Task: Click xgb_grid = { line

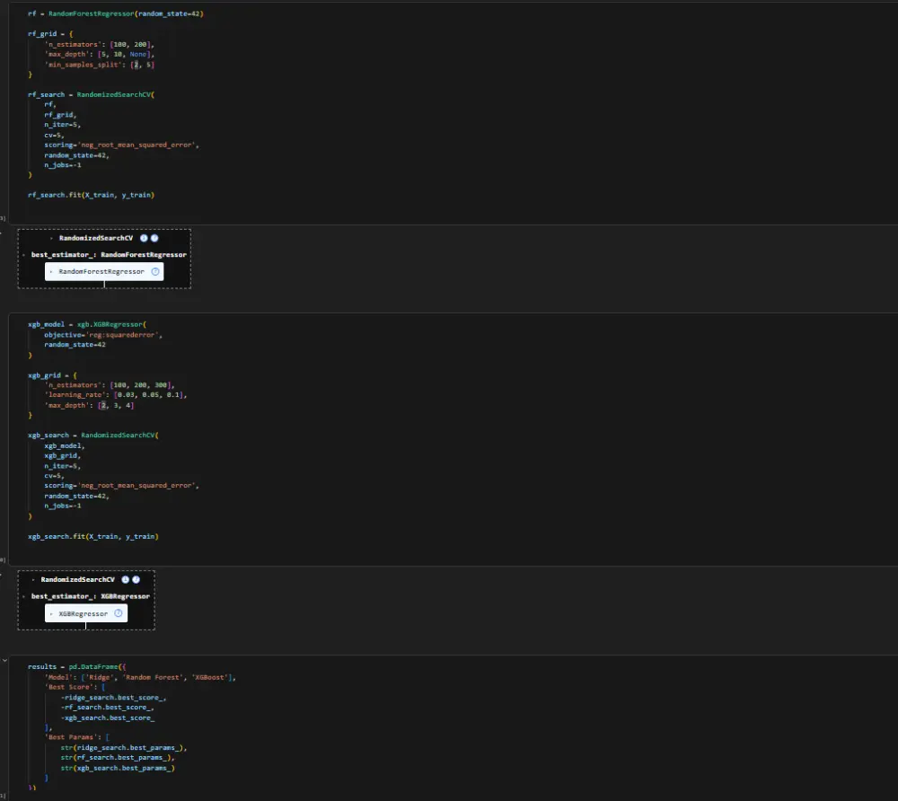Action: tap(52, 375)
